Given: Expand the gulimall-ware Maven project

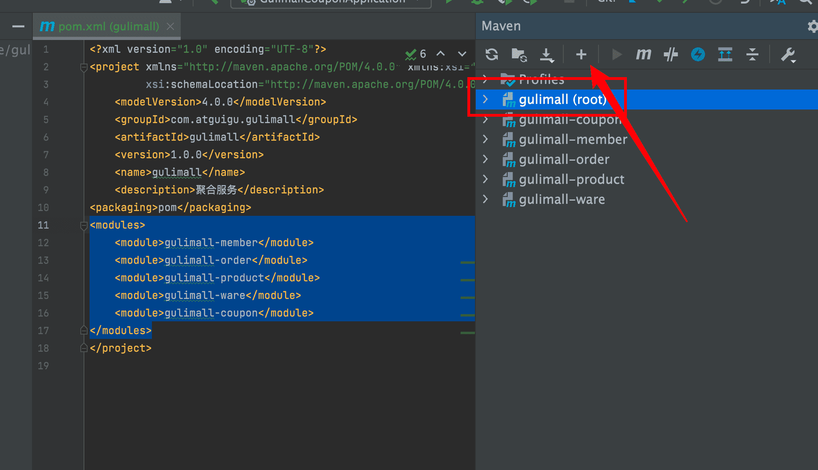Looking at the screenshot, I should pyautogui.click(x=485, y=199).
